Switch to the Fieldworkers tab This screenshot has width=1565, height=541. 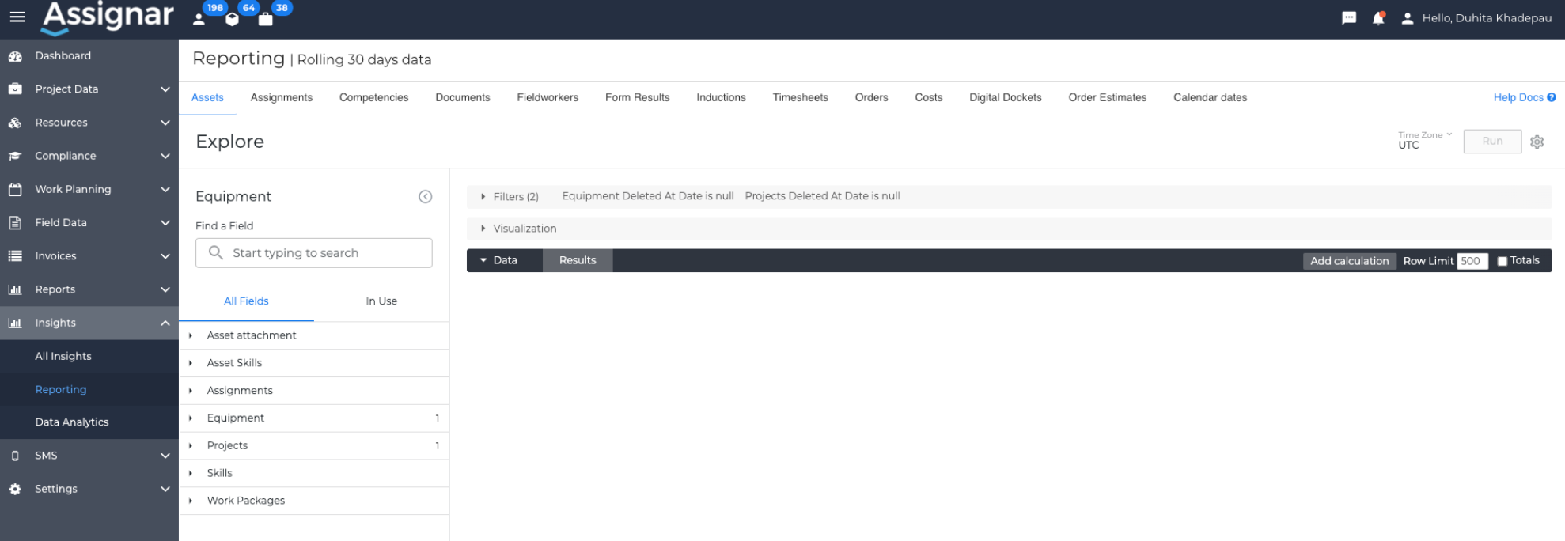pyautogui.click(x=548, y=97)
